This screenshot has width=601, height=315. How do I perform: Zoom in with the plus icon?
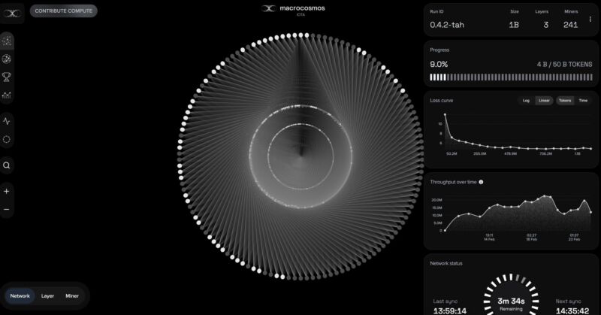tap(7, 191)
